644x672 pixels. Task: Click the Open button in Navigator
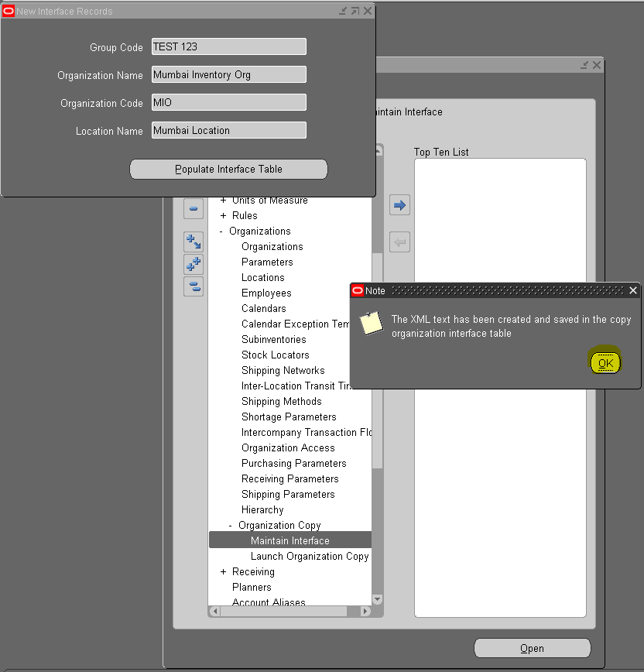[x=532, y=649]
